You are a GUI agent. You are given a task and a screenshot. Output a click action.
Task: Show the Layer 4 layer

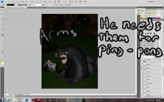coord(142,76)
